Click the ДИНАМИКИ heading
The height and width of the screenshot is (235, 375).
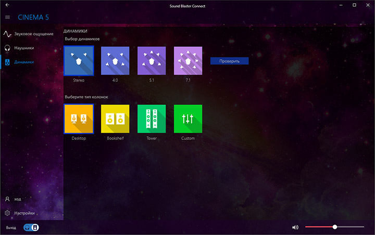(x=75, y=31)
